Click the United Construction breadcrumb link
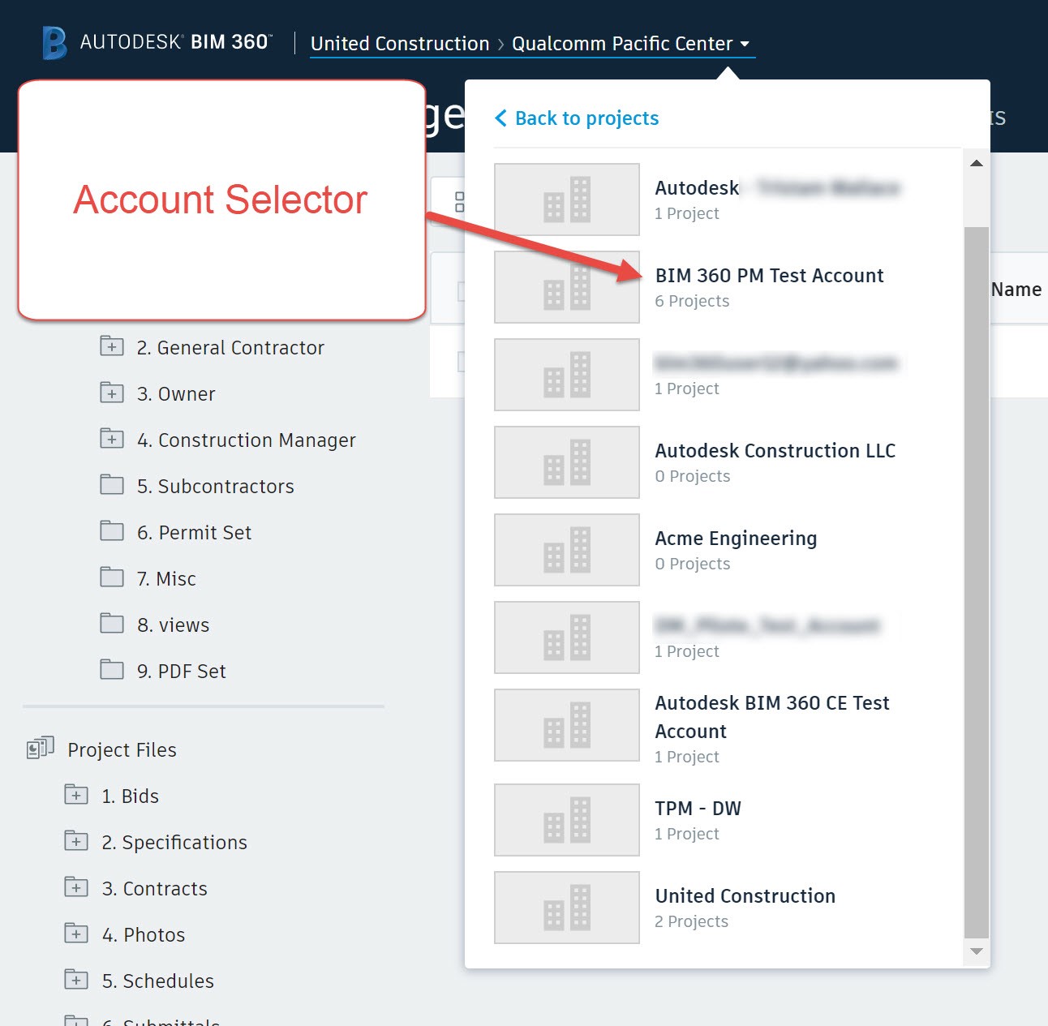 (400, 44)
